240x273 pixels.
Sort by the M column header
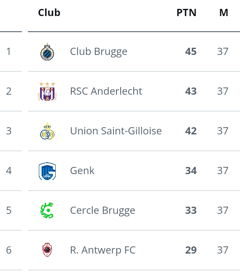(224, 13)
